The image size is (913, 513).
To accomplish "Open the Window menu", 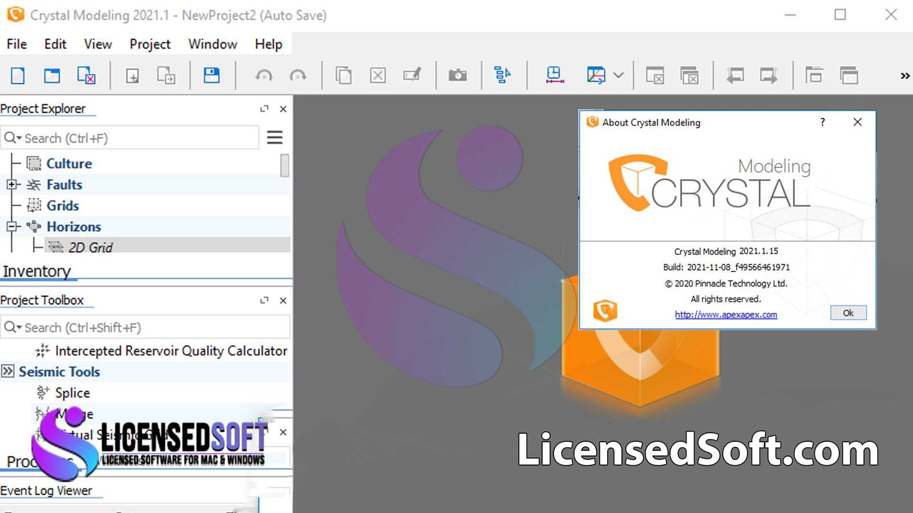I will 213,44.
